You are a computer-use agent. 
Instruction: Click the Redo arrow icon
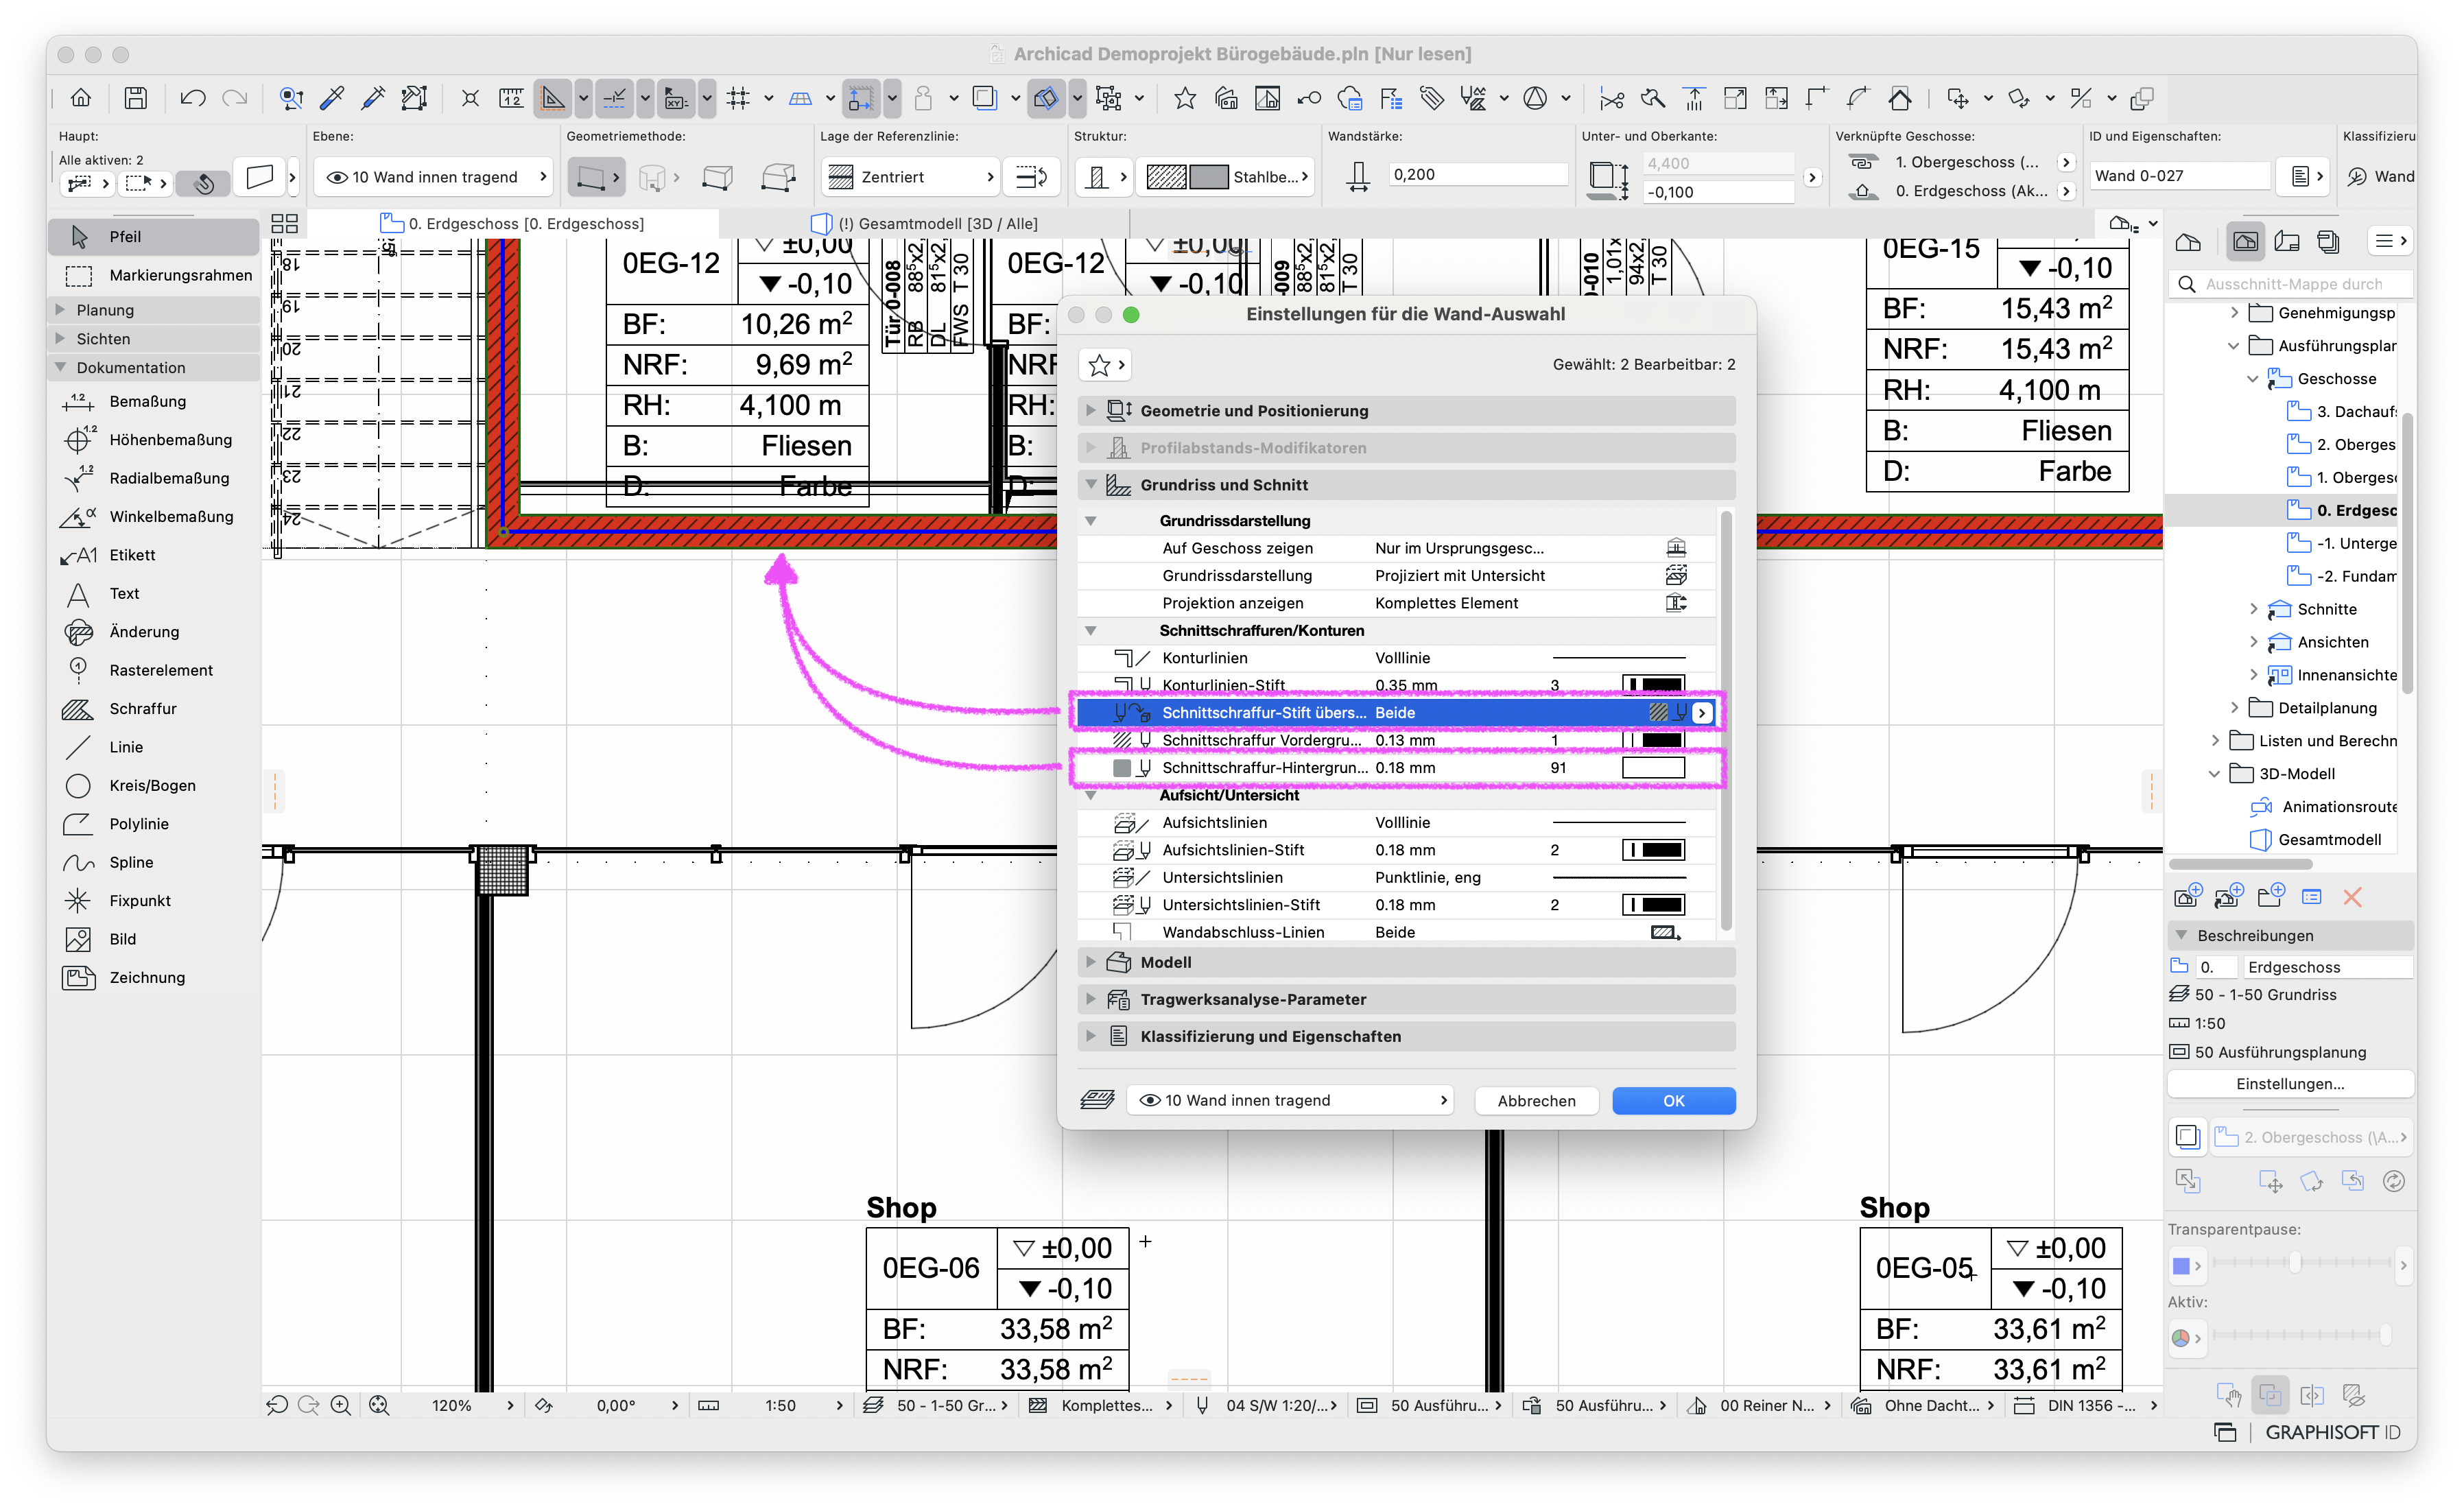pyautogui.click(x=235, y=98)
